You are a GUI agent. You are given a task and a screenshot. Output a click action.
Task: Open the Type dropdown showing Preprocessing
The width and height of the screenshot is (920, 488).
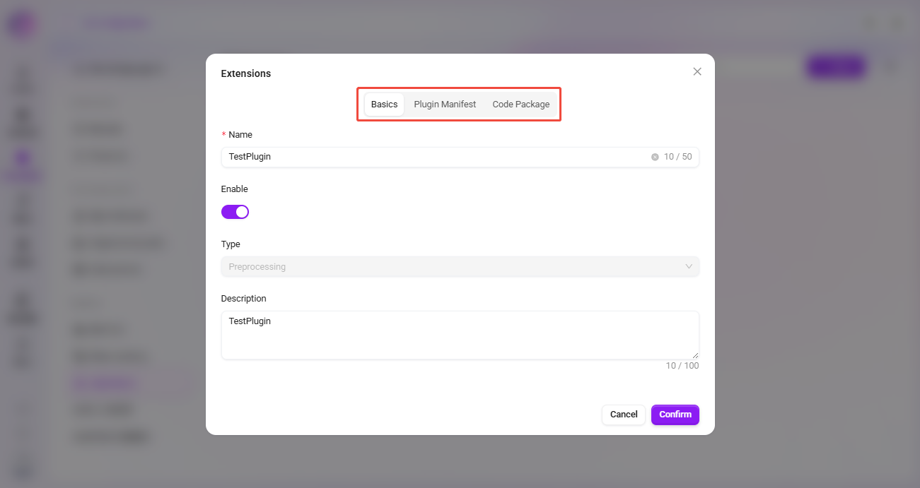coord(460,267)
